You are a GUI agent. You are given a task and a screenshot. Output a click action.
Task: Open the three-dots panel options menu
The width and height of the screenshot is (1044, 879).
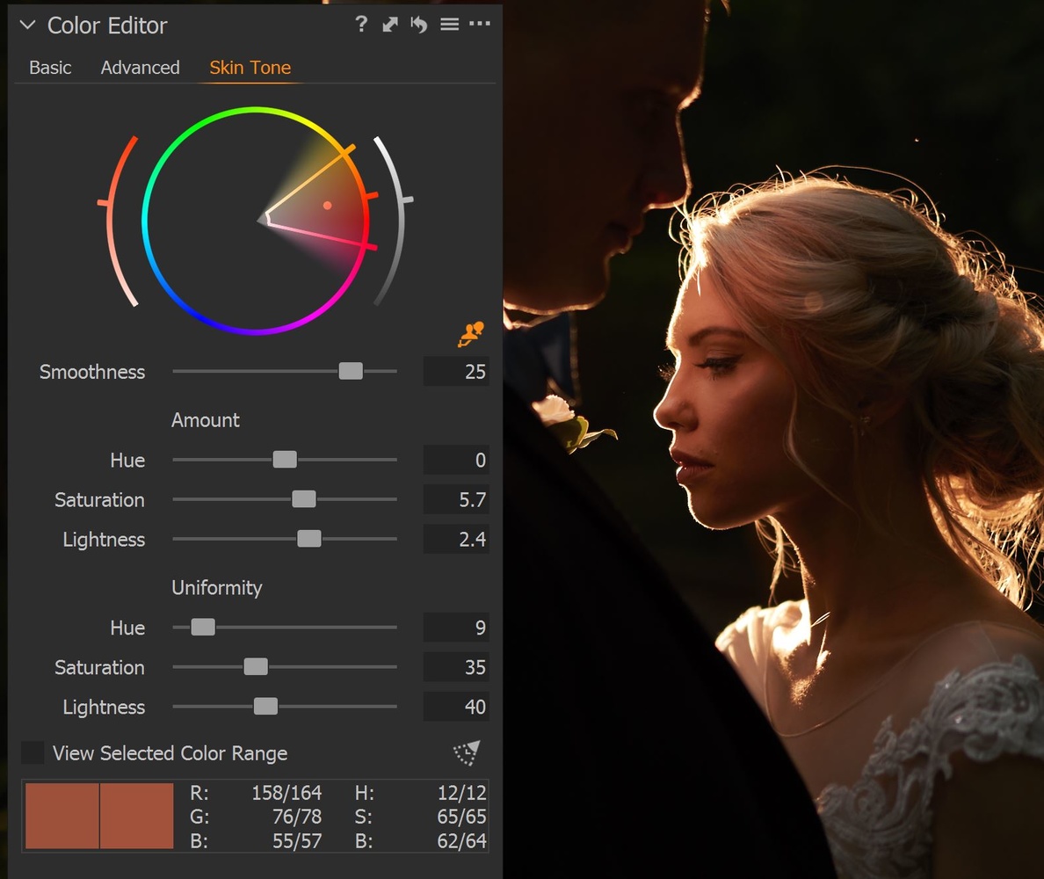click(480, 24)
